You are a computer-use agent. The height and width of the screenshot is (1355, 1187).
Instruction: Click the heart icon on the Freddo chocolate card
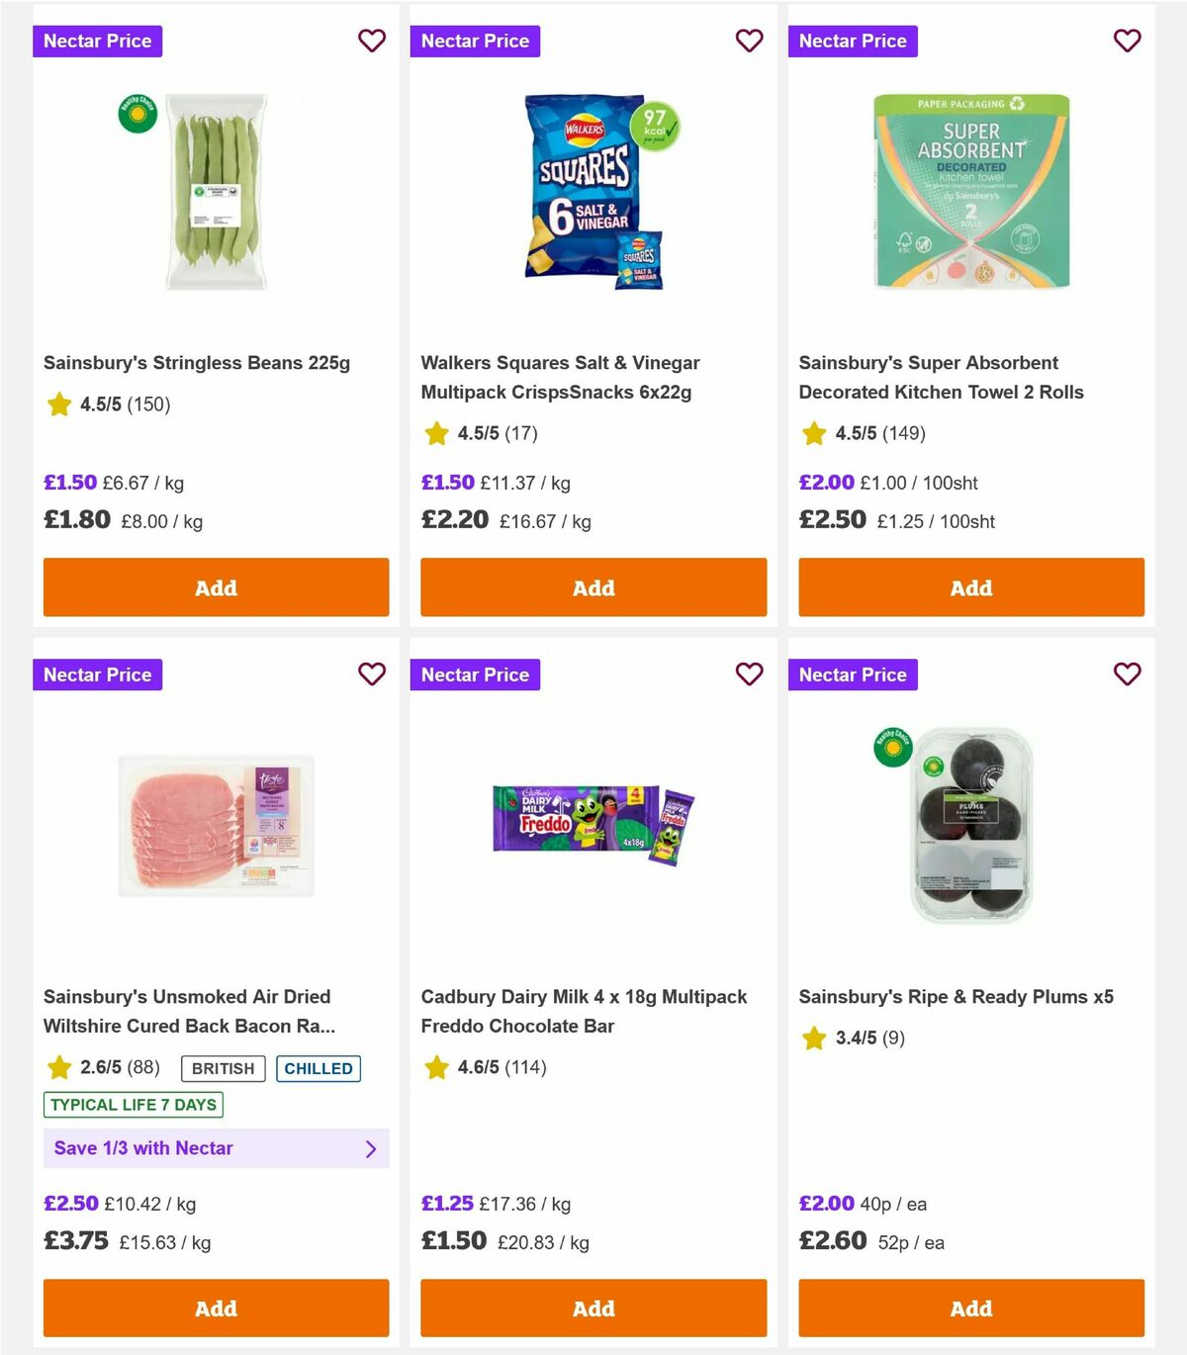point(750,674)
